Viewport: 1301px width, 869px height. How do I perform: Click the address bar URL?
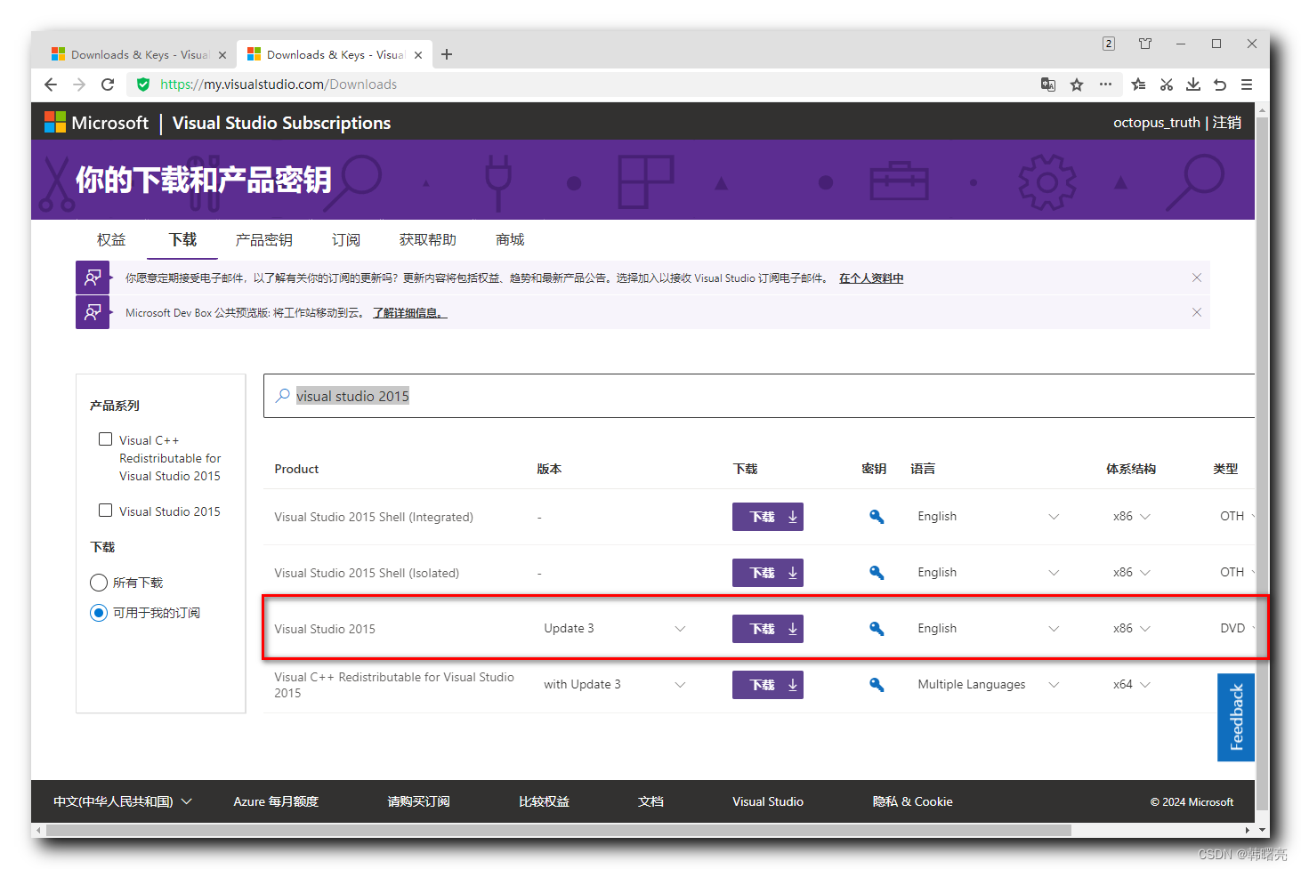pos(279,84)
